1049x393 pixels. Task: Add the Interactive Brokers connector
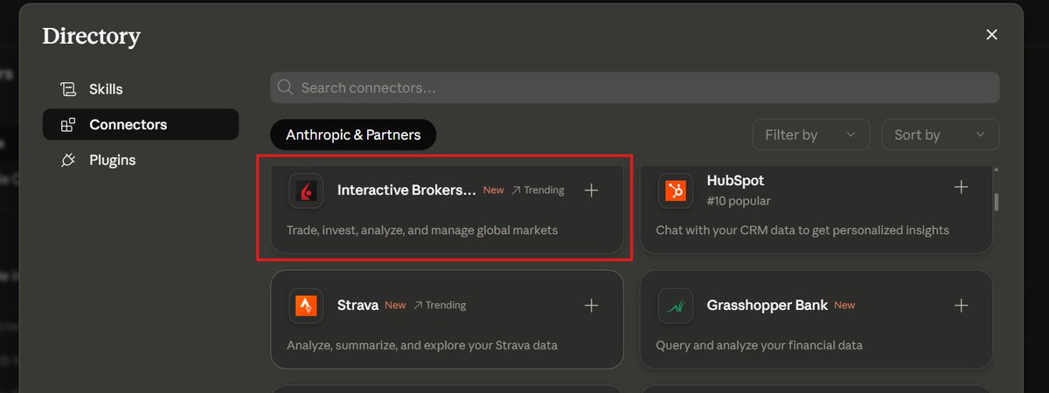tap(592, 190)
